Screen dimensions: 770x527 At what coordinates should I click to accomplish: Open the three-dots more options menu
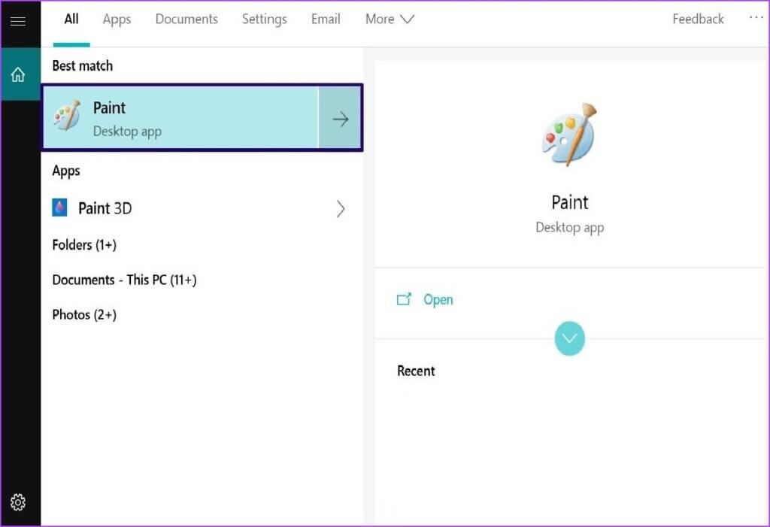click(756, 18)
